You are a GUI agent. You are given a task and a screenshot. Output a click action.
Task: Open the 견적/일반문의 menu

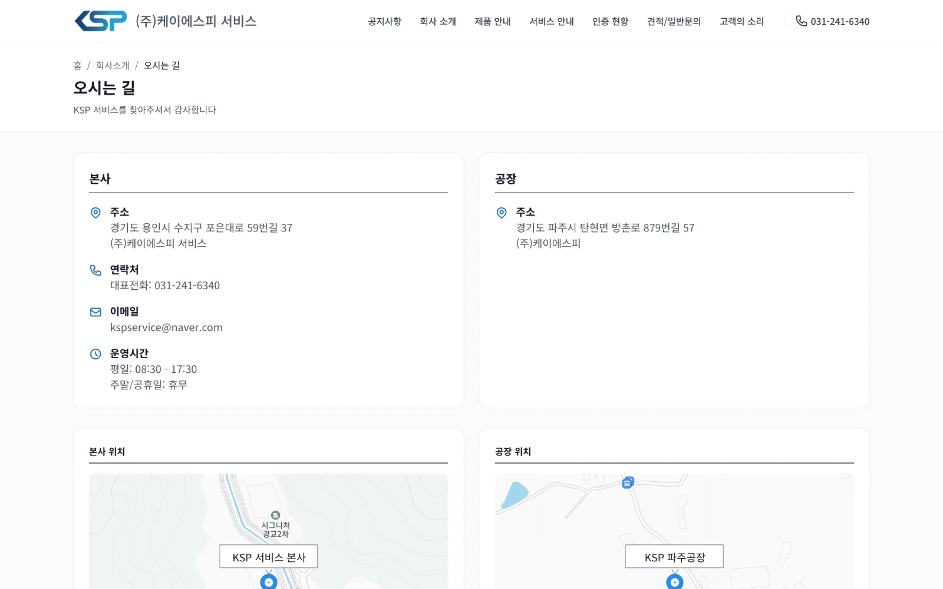pyautogui.click(x=674, y=21)
